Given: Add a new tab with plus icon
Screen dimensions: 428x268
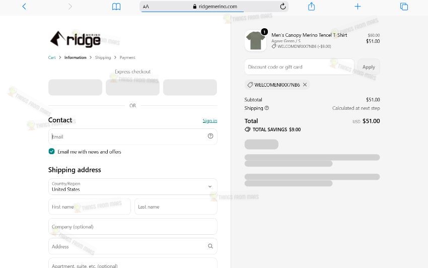Looking at the screenshot, I should [x=358, y=6].
